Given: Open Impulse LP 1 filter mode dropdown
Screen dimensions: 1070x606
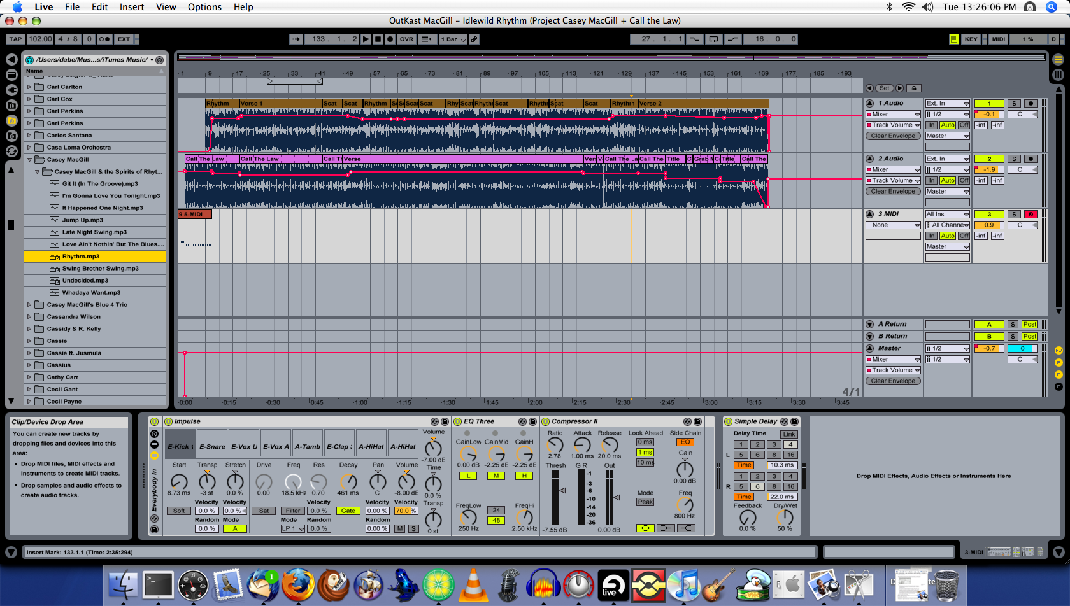Looking at the screenshot, I should pyautogui.click(x=293, y=528).
